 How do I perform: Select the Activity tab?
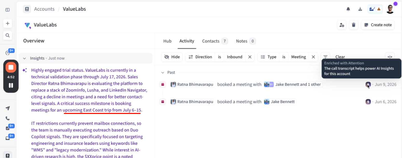(187, 41)
